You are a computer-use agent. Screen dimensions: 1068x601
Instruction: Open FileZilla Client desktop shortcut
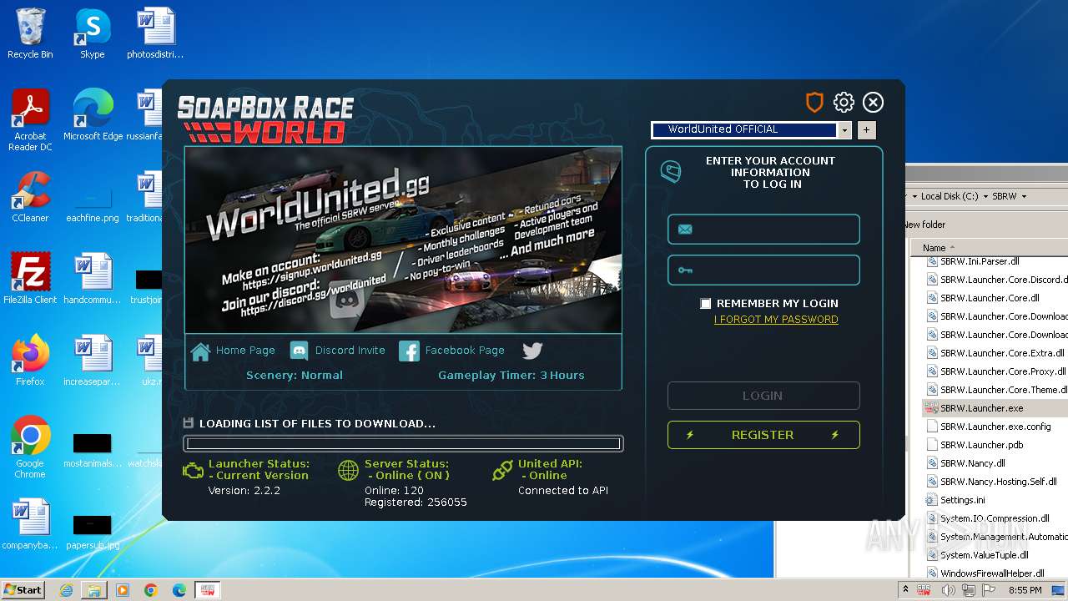[30, 278]
